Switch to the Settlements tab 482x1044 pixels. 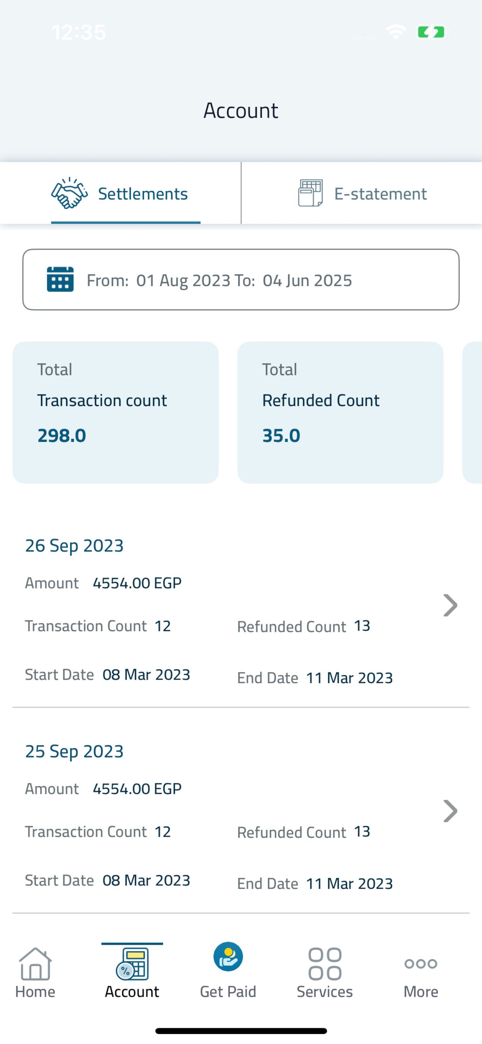coord(120,193)
